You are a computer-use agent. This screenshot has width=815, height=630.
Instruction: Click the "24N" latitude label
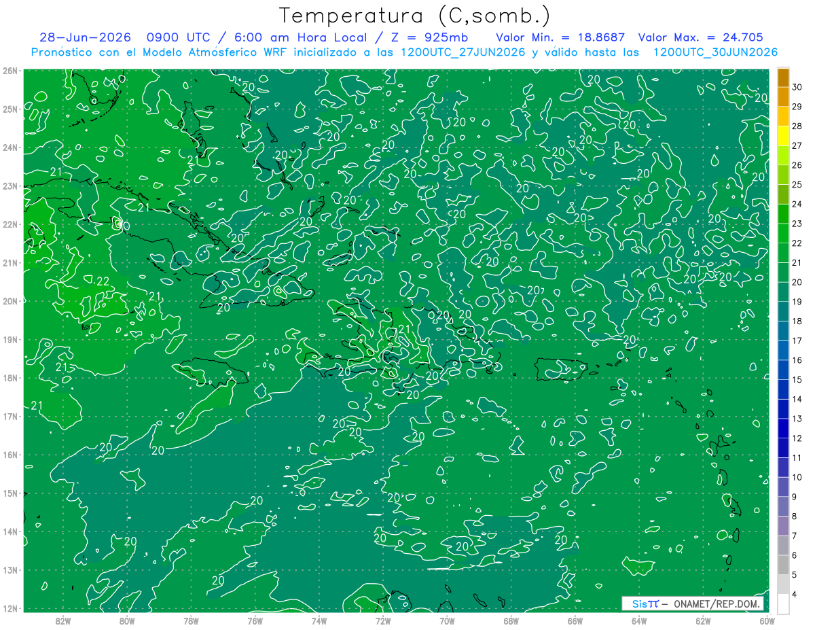tap(10, 147)
